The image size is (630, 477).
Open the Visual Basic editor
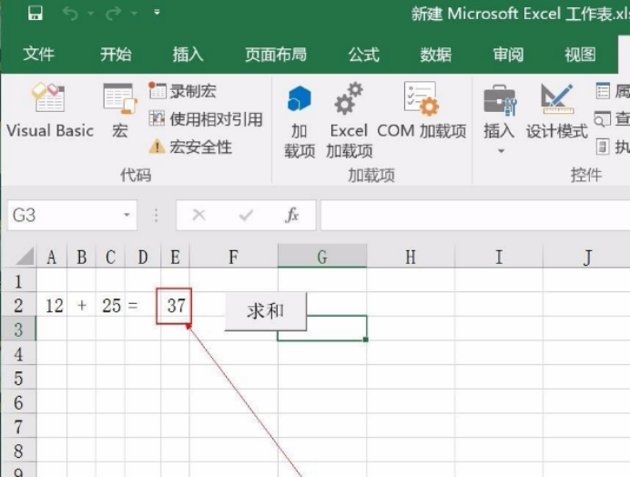50,110
